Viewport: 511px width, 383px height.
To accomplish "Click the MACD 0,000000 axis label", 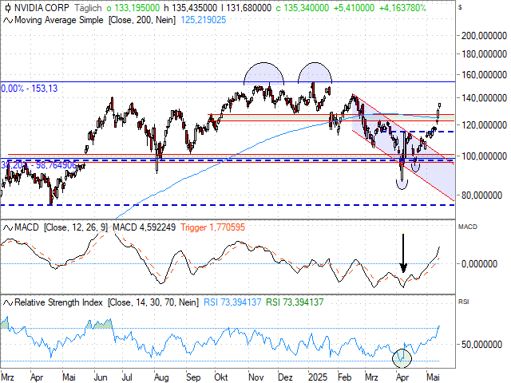I will (479, 264).
